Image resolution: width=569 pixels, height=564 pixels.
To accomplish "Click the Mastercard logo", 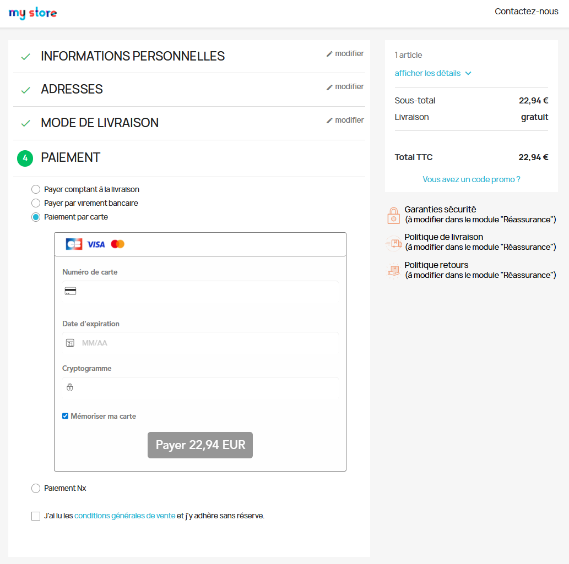I will [117, 244].
